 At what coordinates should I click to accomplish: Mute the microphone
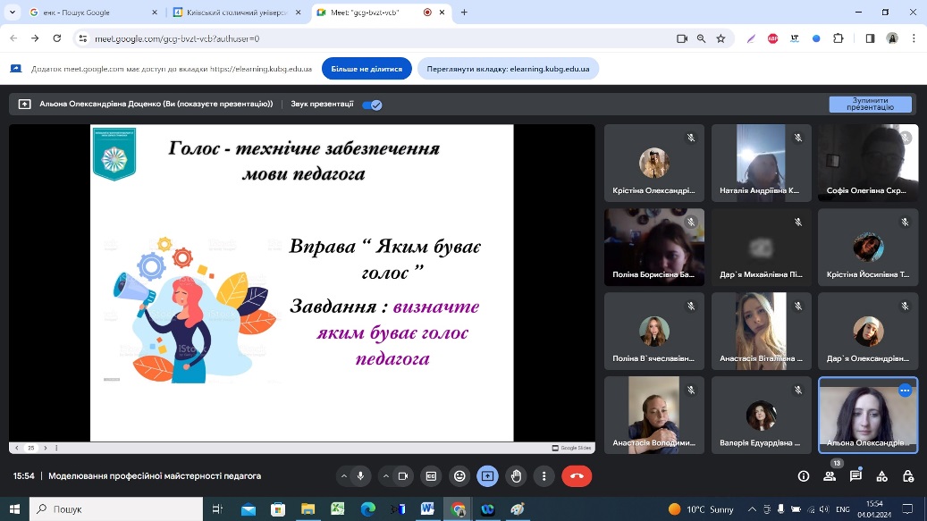(360, 476)
